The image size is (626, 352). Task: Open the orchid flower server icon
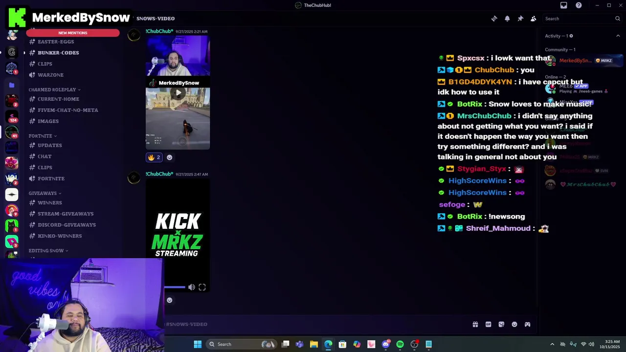pos(12,163)
